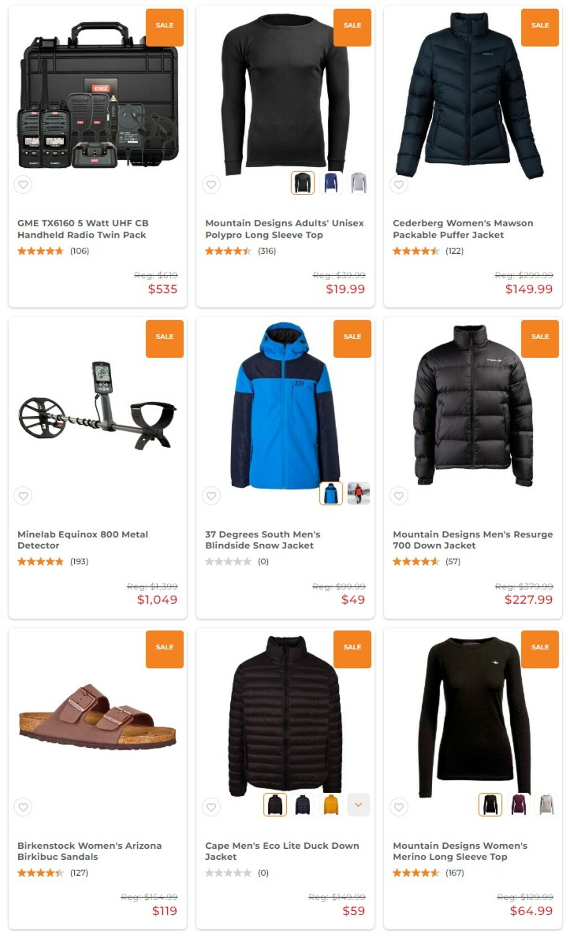Favorite the Birkenstock Arizona Sandals

coord(23,807)
